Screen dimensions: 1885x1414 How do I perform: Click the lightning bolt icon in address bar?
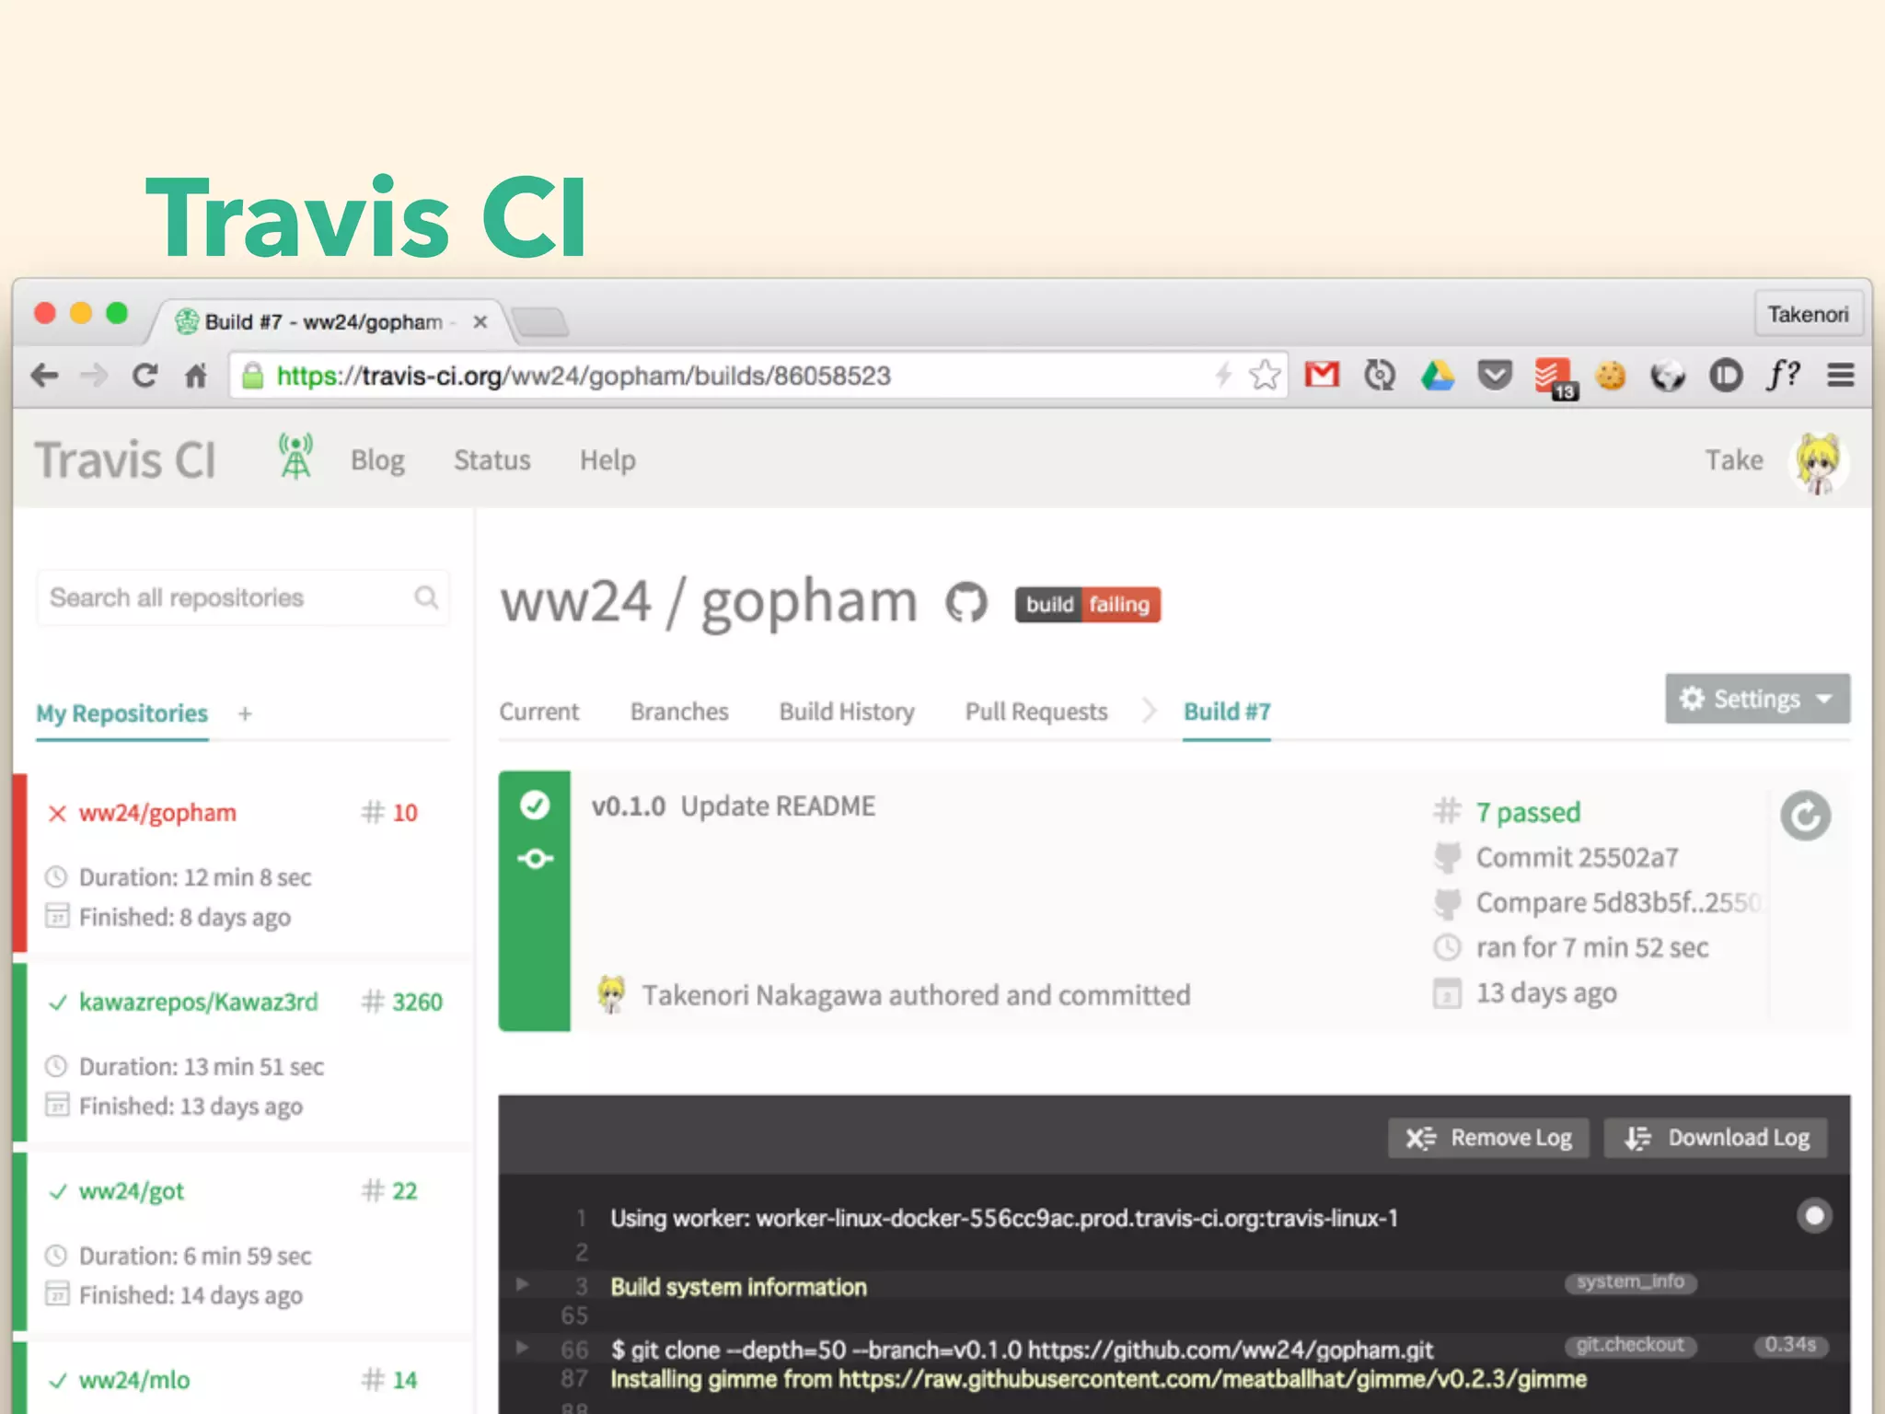pos(1223,375)
